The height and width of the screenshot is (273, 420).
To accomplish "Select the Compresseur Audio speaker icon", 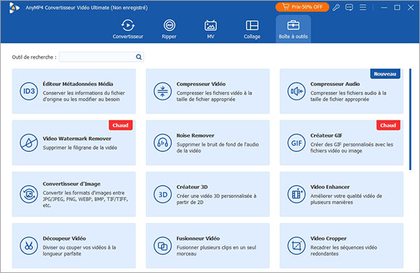I will (x=296, y=92).
